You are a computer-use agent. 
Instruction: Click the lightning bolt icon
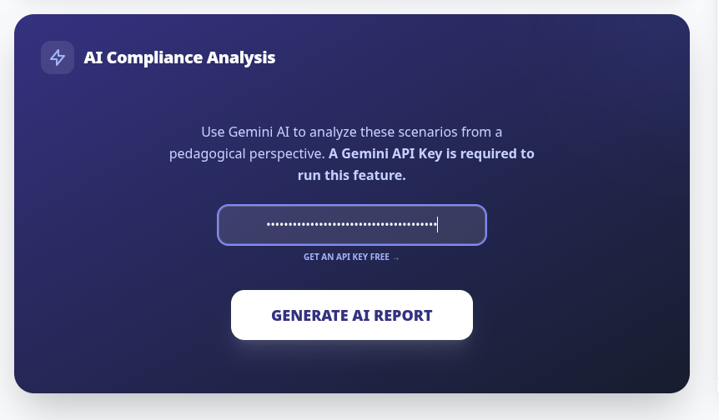(x=58, y=57)
